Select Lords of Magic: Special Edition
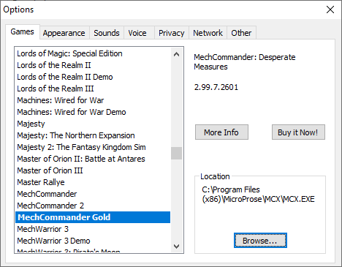The width and height of the screenshot is (342, 267). (93, 53)
